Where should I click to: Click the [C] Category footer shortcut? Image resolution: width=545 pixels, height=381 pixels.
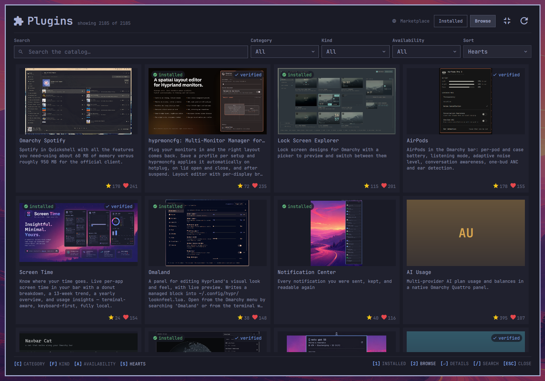pyautogui.click(x=30, y=364)
